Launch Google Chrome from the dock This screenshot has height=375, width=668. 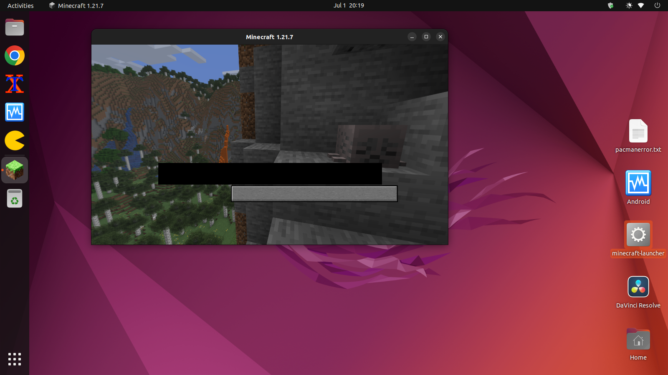(x=15, y=55)
